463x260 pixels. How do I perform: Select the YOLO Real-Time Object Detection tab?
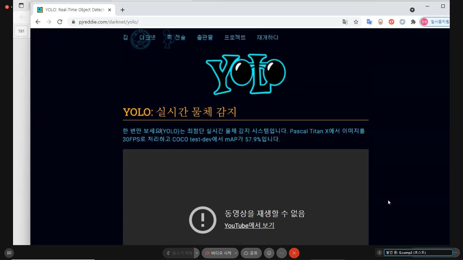click(74, 10)
